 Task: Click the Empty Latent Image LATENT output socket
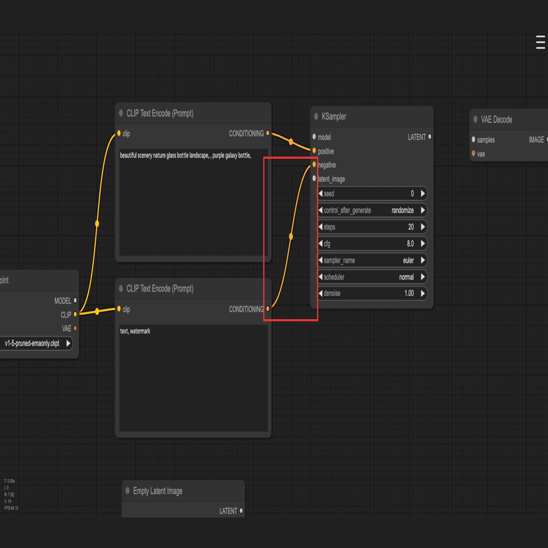pyautogui.click(x=241, y=510)
